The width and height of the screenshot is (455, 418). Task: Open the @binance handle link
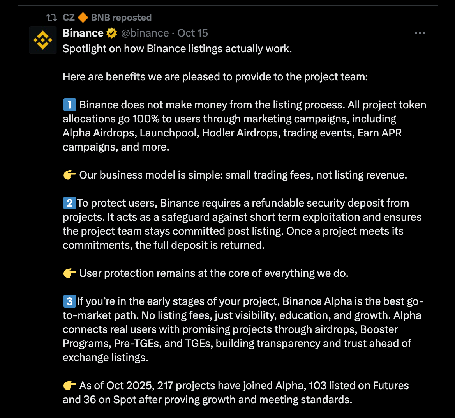(x=145, y=33)
